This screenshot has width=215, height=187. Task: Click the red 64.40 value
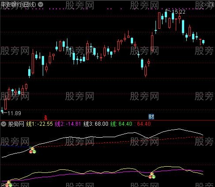144,124
